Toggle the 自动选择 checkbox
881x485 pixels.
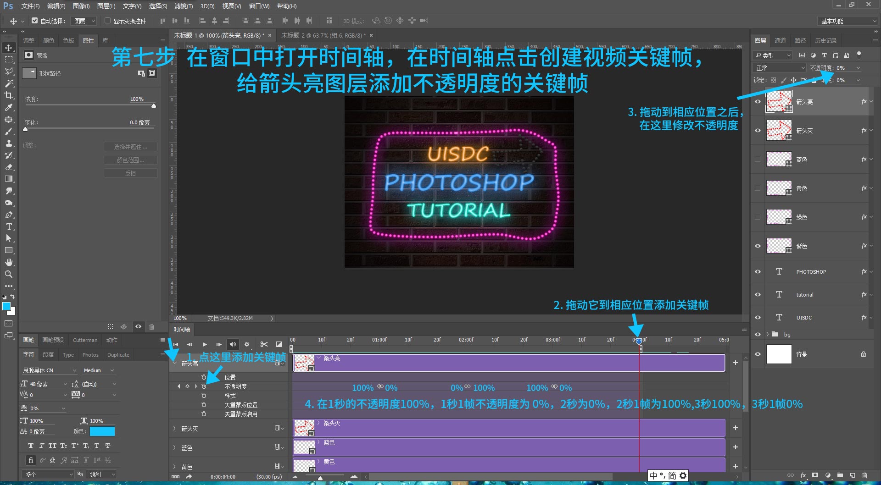34,21
